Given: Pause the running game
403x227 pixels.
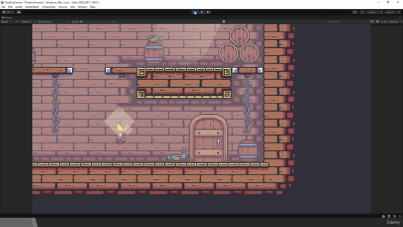Looking at the screenshot, I should [x=201, y=12].
